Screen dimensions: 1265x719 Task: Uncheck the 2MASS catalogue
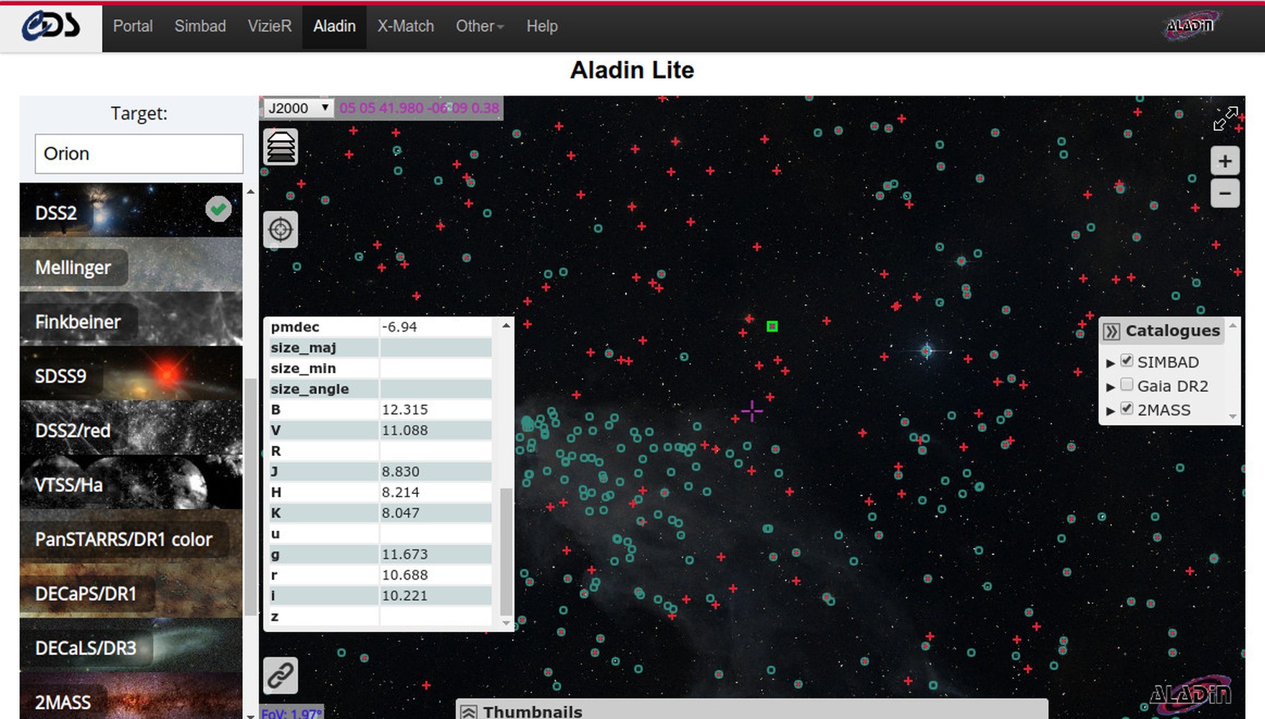point(1127,408)
